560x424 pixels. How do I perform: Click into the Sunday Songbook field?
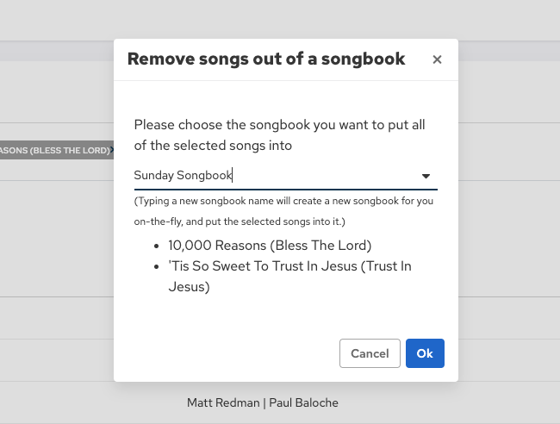coord(267,176)
